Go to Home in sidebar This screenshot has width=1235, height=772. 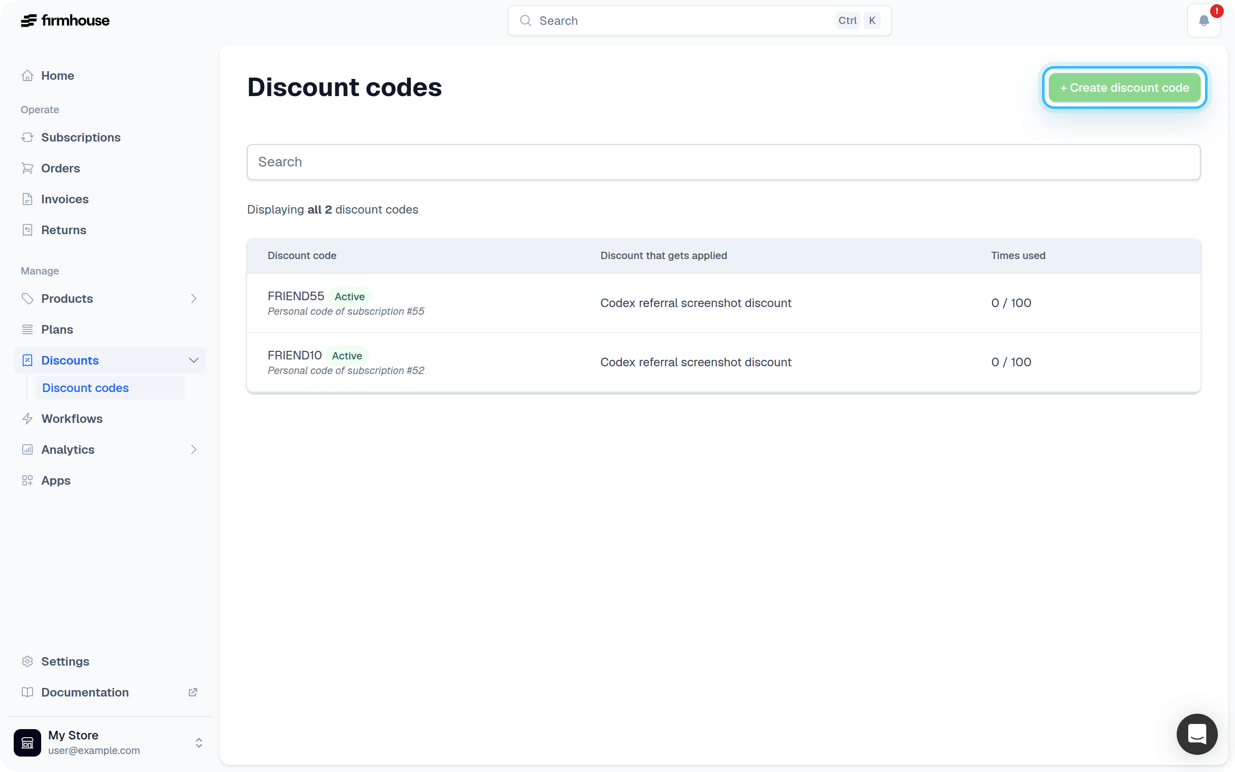[x=110, y=75]
